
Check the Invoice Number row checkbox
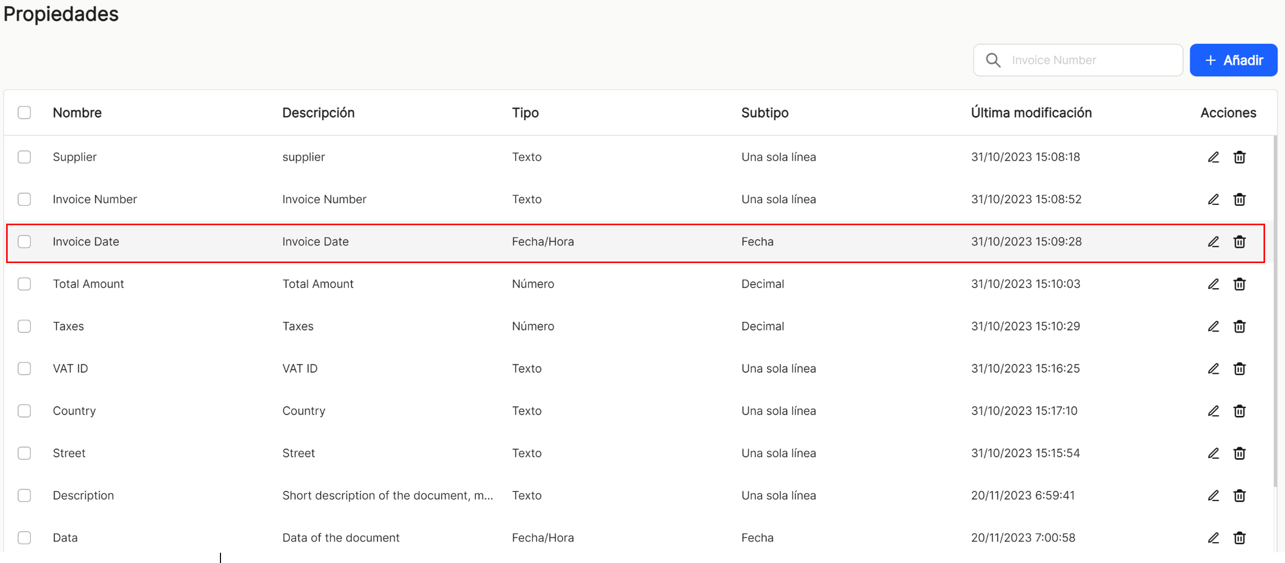tap(24, 200)
